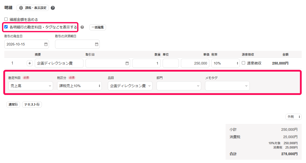Click the 取引の発生日 date field

[27, 44]
